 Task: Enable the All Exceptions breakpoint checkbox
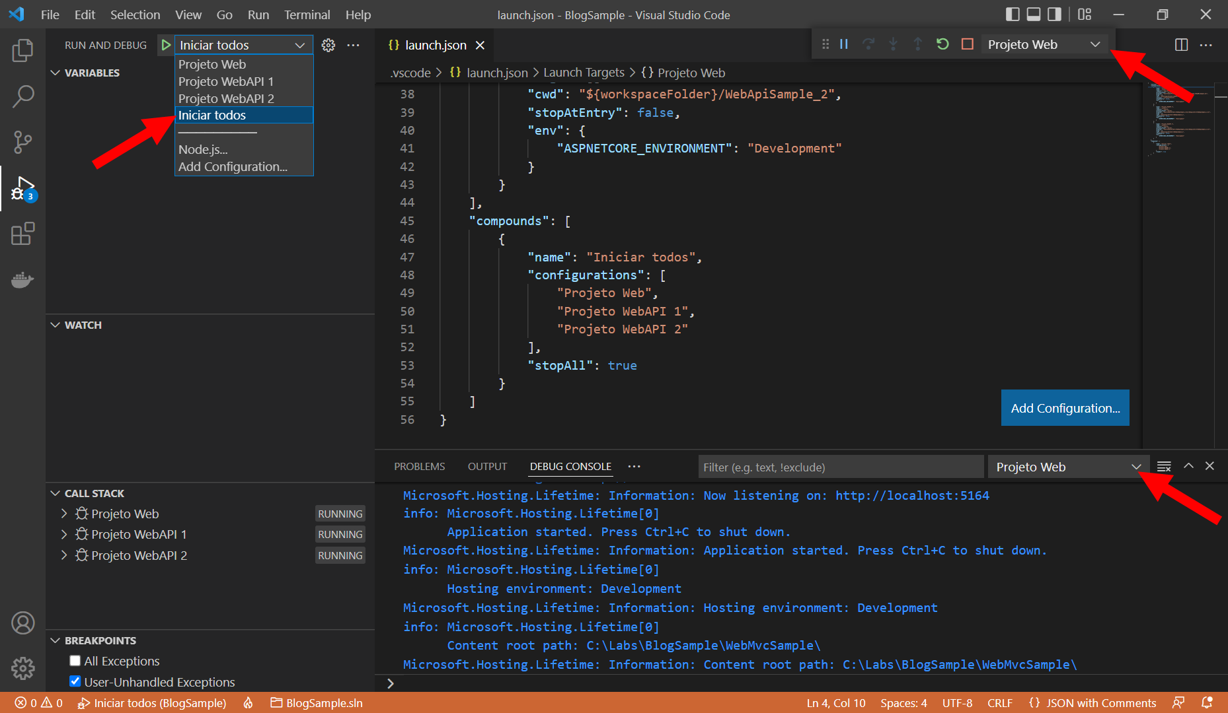coord(75,661)
